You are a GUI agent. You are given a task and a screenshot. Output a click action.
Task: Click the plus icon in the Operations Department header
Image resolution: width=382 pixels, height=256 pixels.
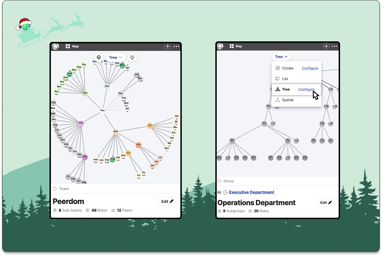(x=326, y=46)
